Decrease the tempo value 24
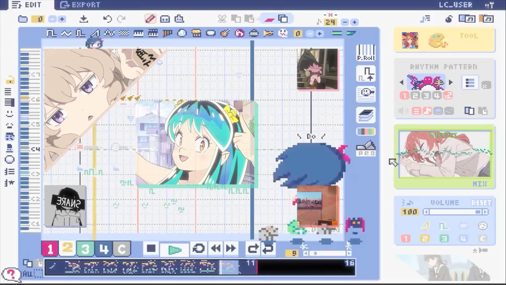The width and height of the screenshot is (506, 285). click(x=345, y=22)
